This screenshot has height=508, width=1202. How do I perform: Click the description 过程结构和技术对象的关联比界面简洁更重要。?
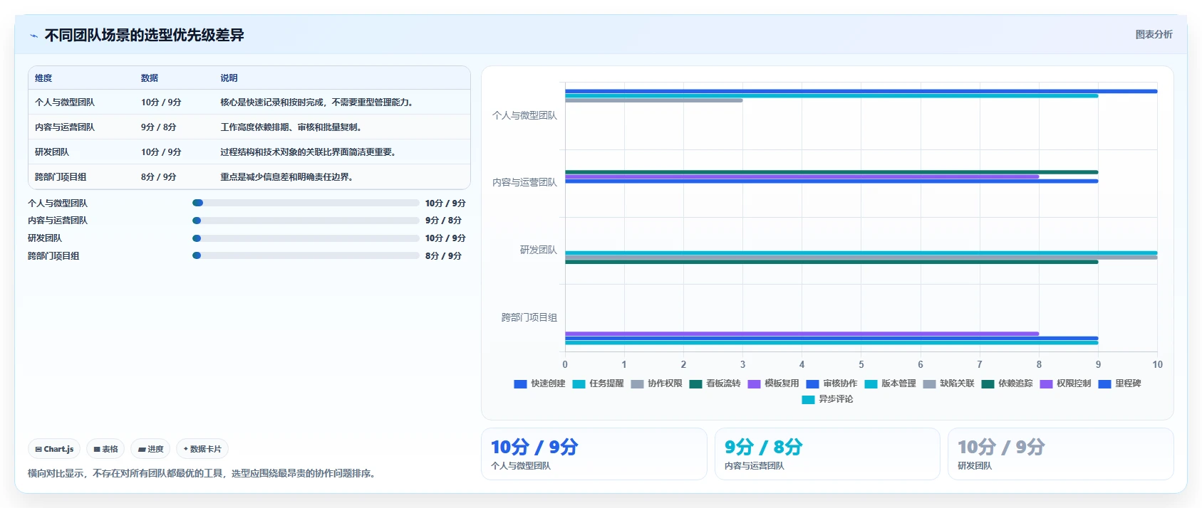(x=310, y=152)
